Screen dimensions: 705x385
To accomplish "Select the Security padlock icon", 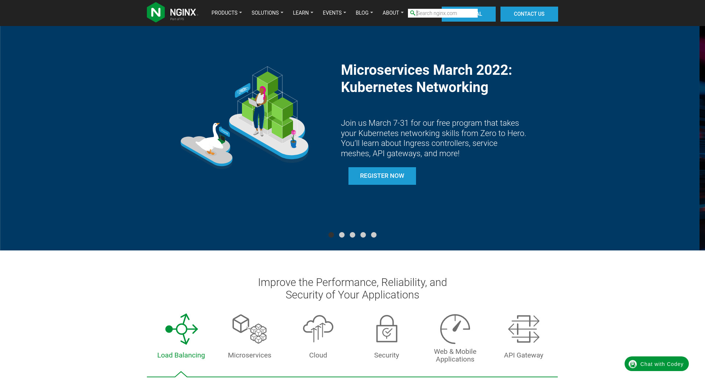I will (387, 329).
